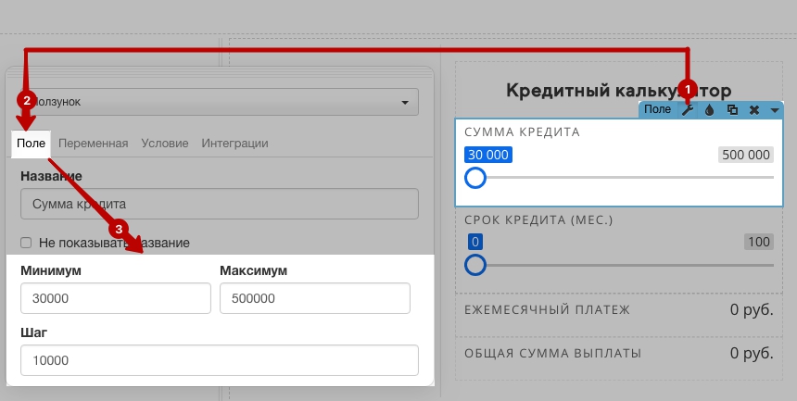Viewport: 797px width, 401px height.
Task: Click the Кредитный калькулятор heading
Action: coord(618,91)
